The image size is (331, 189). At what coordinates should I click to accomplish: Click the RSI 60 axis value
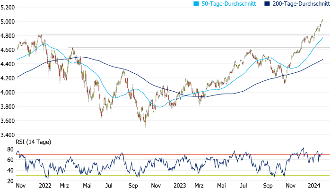pos(10,160)
